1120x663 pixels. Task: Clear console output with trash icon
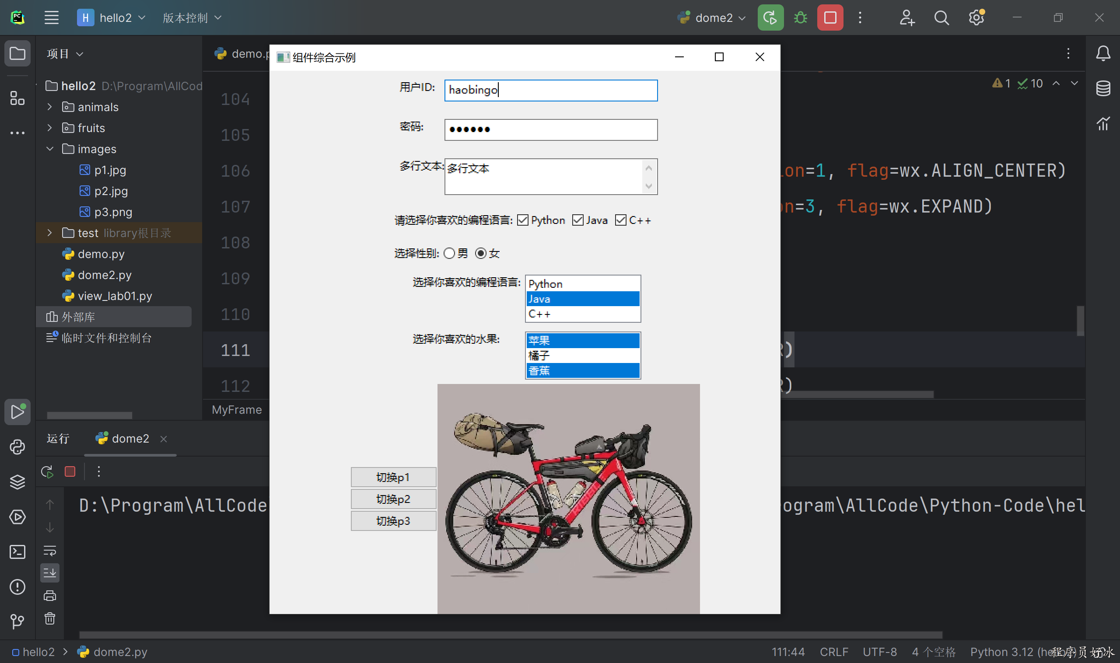tap(49, 618)
